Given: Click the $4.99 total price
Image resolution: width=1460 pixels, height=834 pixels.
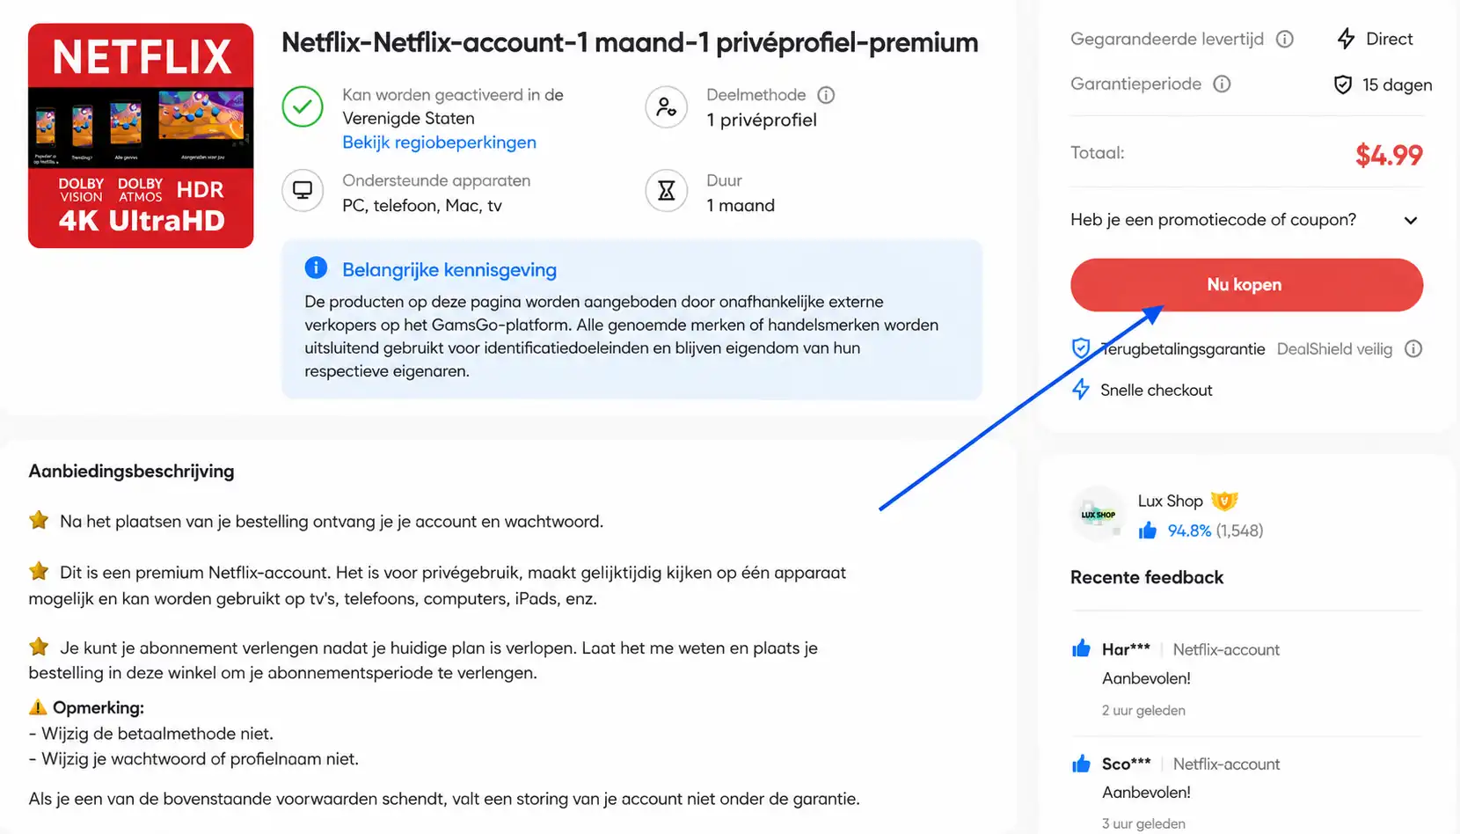Looking at the screenshot, I should pos(1389,155).
